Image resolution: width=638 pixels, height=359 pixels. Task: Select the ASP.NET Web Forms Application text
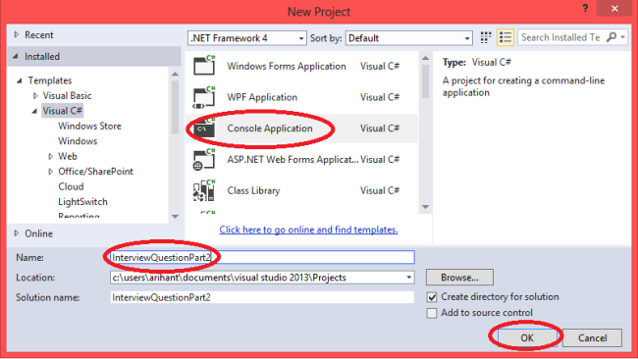[x=292, y=159]
